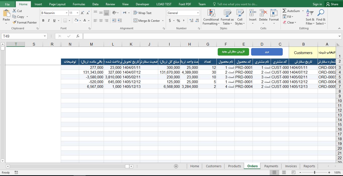Image resolution: width=343 pixels, height=176 pixels.
Task: Toggle Underline formatting
Action: tap(54, 21)
